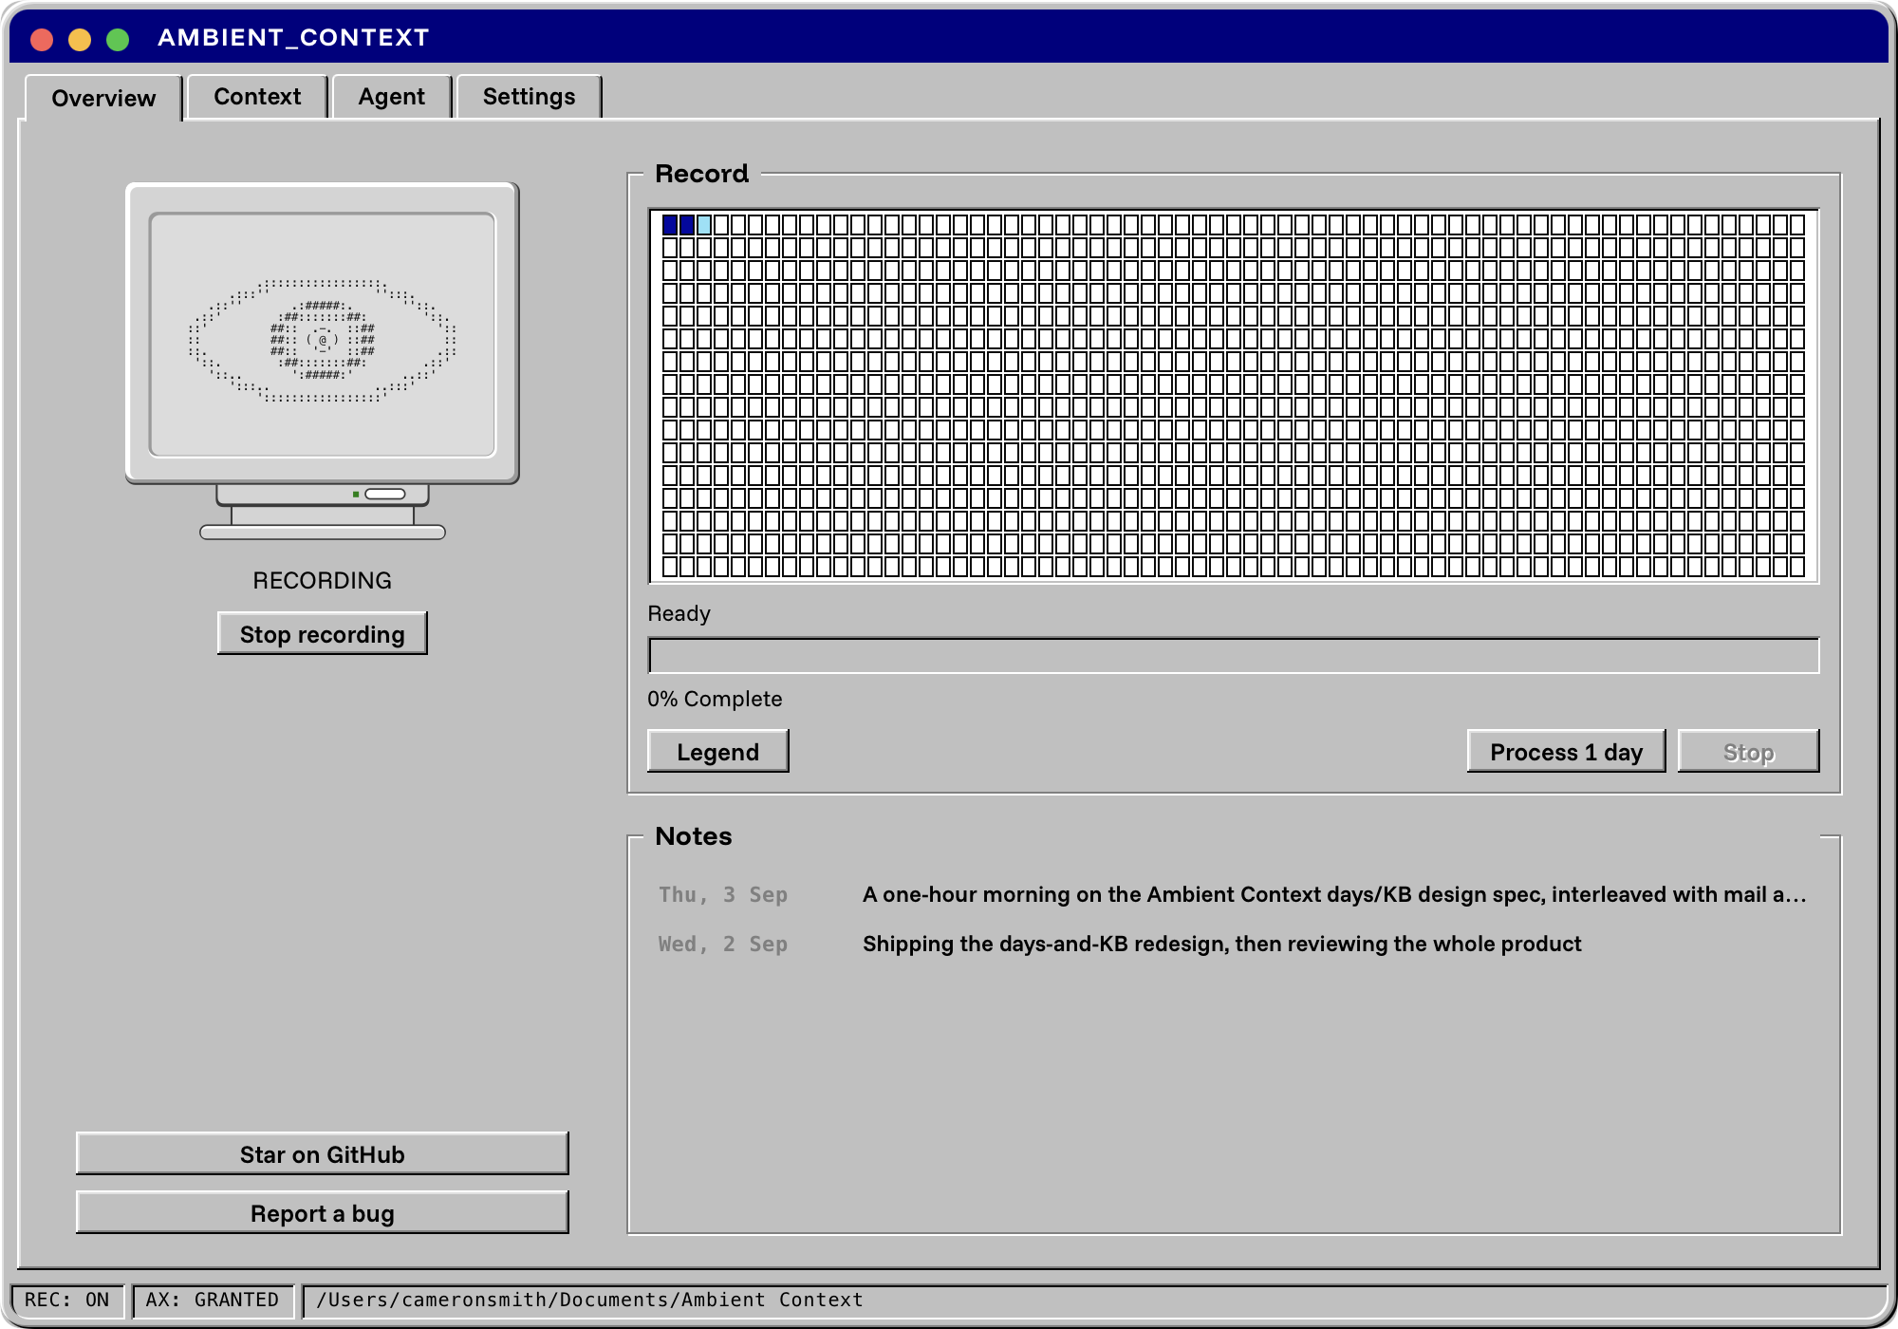Click the green zoom window button
The height and width of the screenshot is (1329, 1898).
118,39
